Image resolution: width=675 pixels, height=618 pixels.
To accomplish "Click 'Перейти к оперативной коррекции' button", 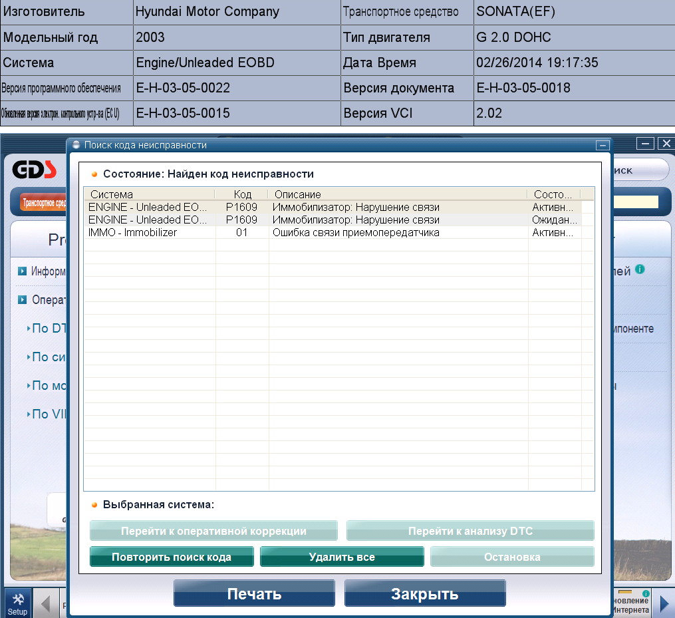I will point(213,531).
